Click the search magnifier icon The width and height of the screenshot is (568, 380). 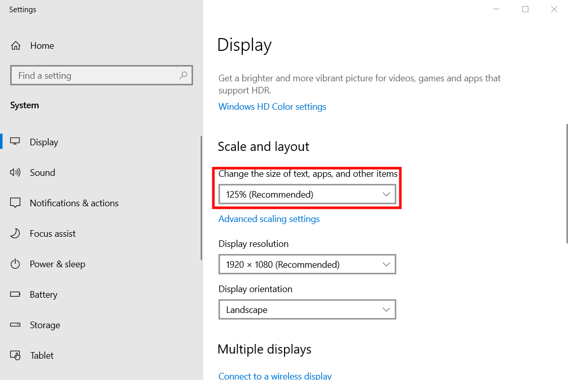183,75
